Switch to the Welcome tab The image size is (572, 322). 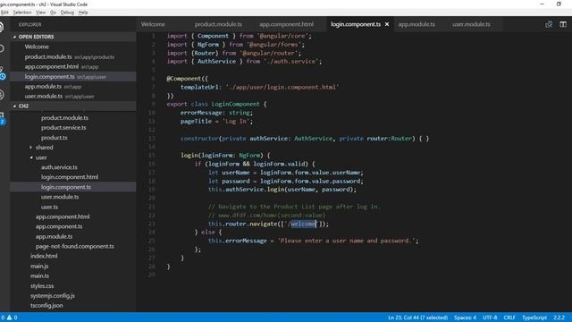153,24
